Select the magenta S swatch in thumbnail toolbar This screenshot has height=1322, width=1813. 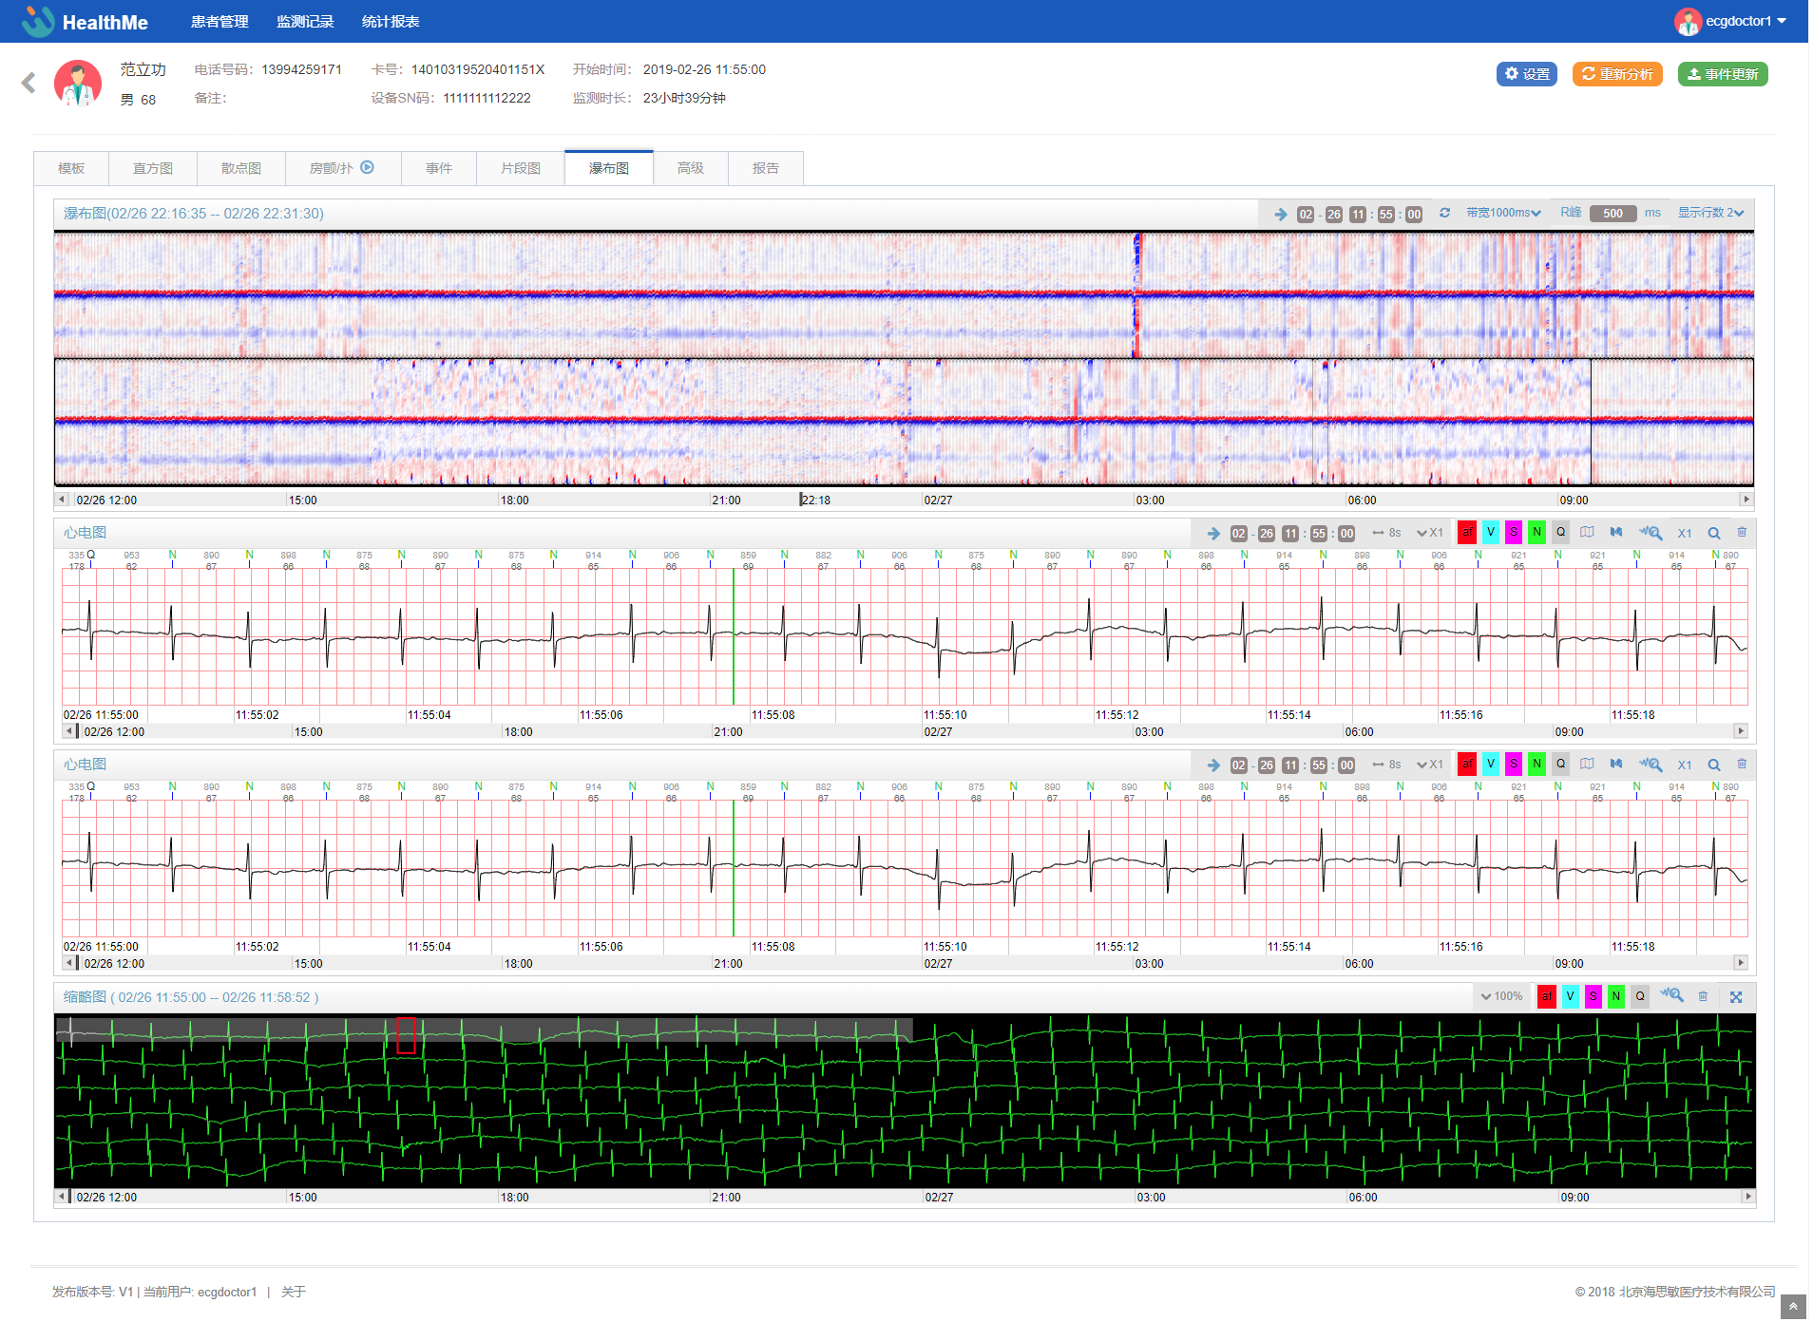coord(1593,996)
